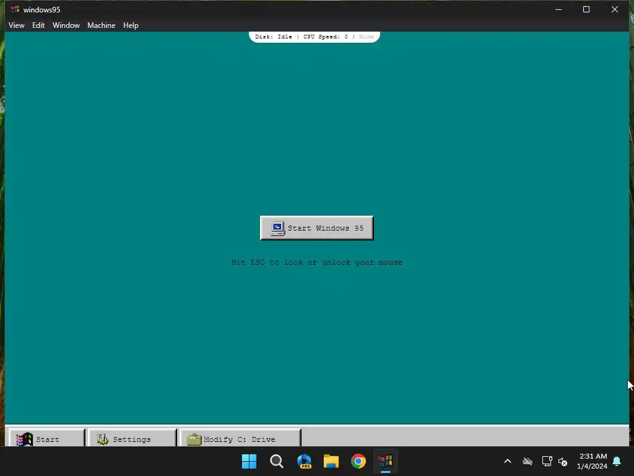Open the Machine menu
The width and height of the screenshot is (634, 476).
pyautogui.click(x=101, y=25)
